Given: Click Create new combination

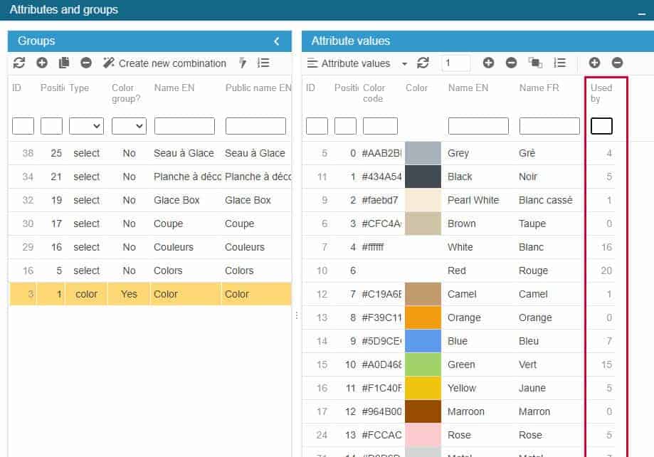Looking at the screenshot, I should [165, 63].
